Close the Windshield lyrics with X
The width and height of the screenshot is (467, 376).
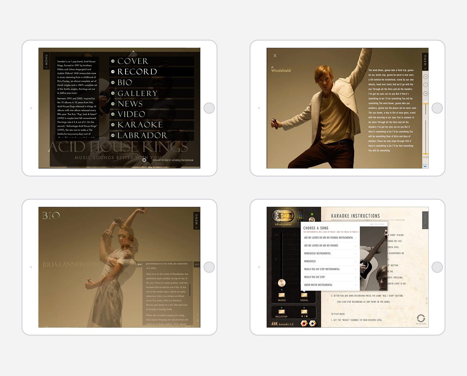[x=275, y=56]
